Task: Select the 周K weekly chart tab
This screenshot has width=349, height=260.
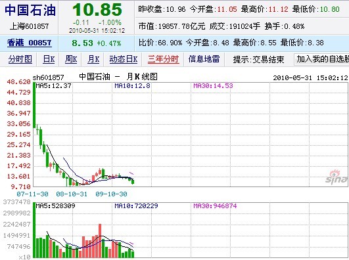Action: [x=71, y=59]
